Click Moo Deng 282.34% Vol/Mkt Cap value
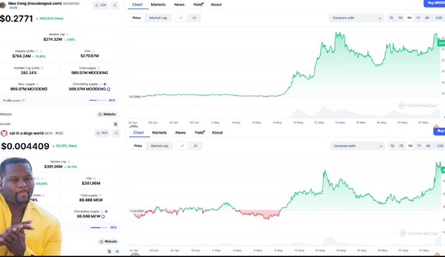Image resolution: width=445 pixels, height=257 pixels. (x=28, y=73)
